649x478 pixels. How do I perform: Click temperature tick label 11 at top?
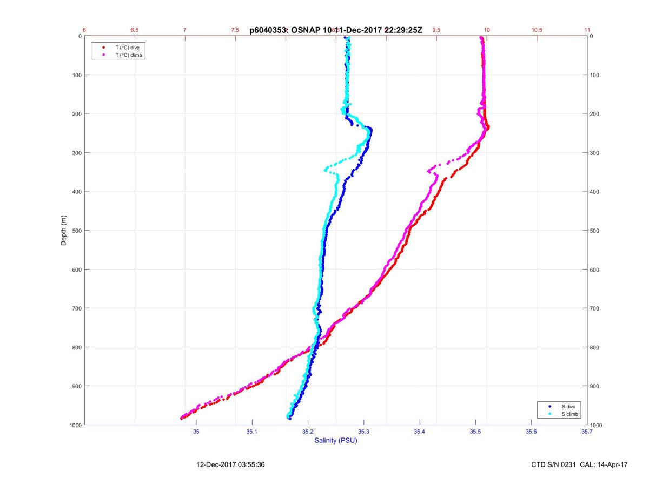pyautogui.click(x=587, y=30)
